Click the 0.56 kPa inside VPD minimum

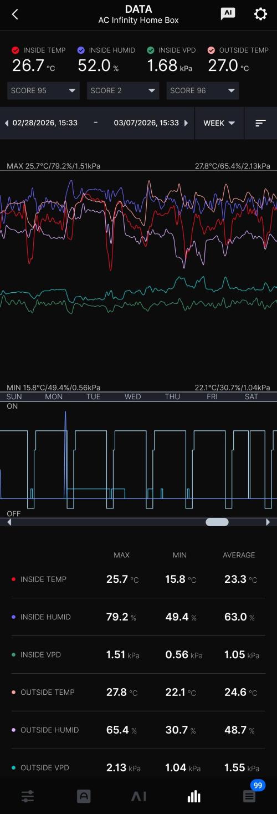coord(184,654)
